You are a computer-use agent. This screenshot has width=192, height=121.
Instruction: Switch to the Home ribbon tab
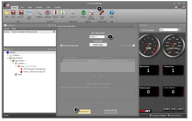[14, 7]
